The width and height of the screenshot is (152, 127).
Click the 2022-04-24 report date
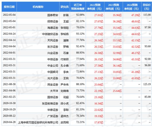pyautogui.click(x=9, y=34)
